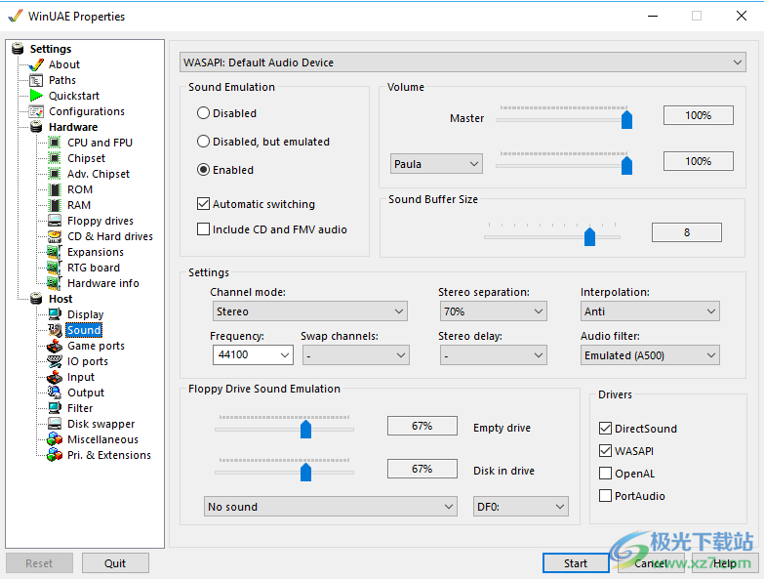Click the Cancel button
This screenshot has height=579, width=764.
click(x=651, y=563)
